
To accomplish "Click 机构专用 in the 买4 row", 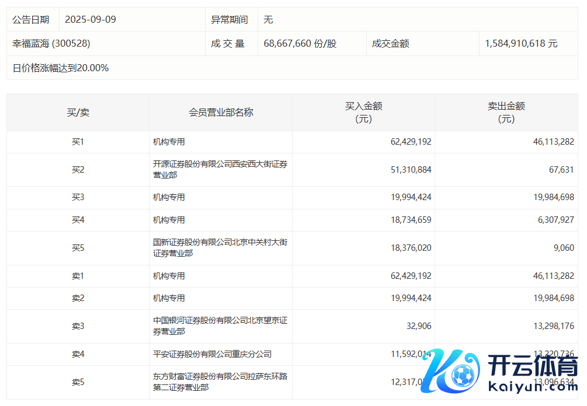I will coord(169,220).
